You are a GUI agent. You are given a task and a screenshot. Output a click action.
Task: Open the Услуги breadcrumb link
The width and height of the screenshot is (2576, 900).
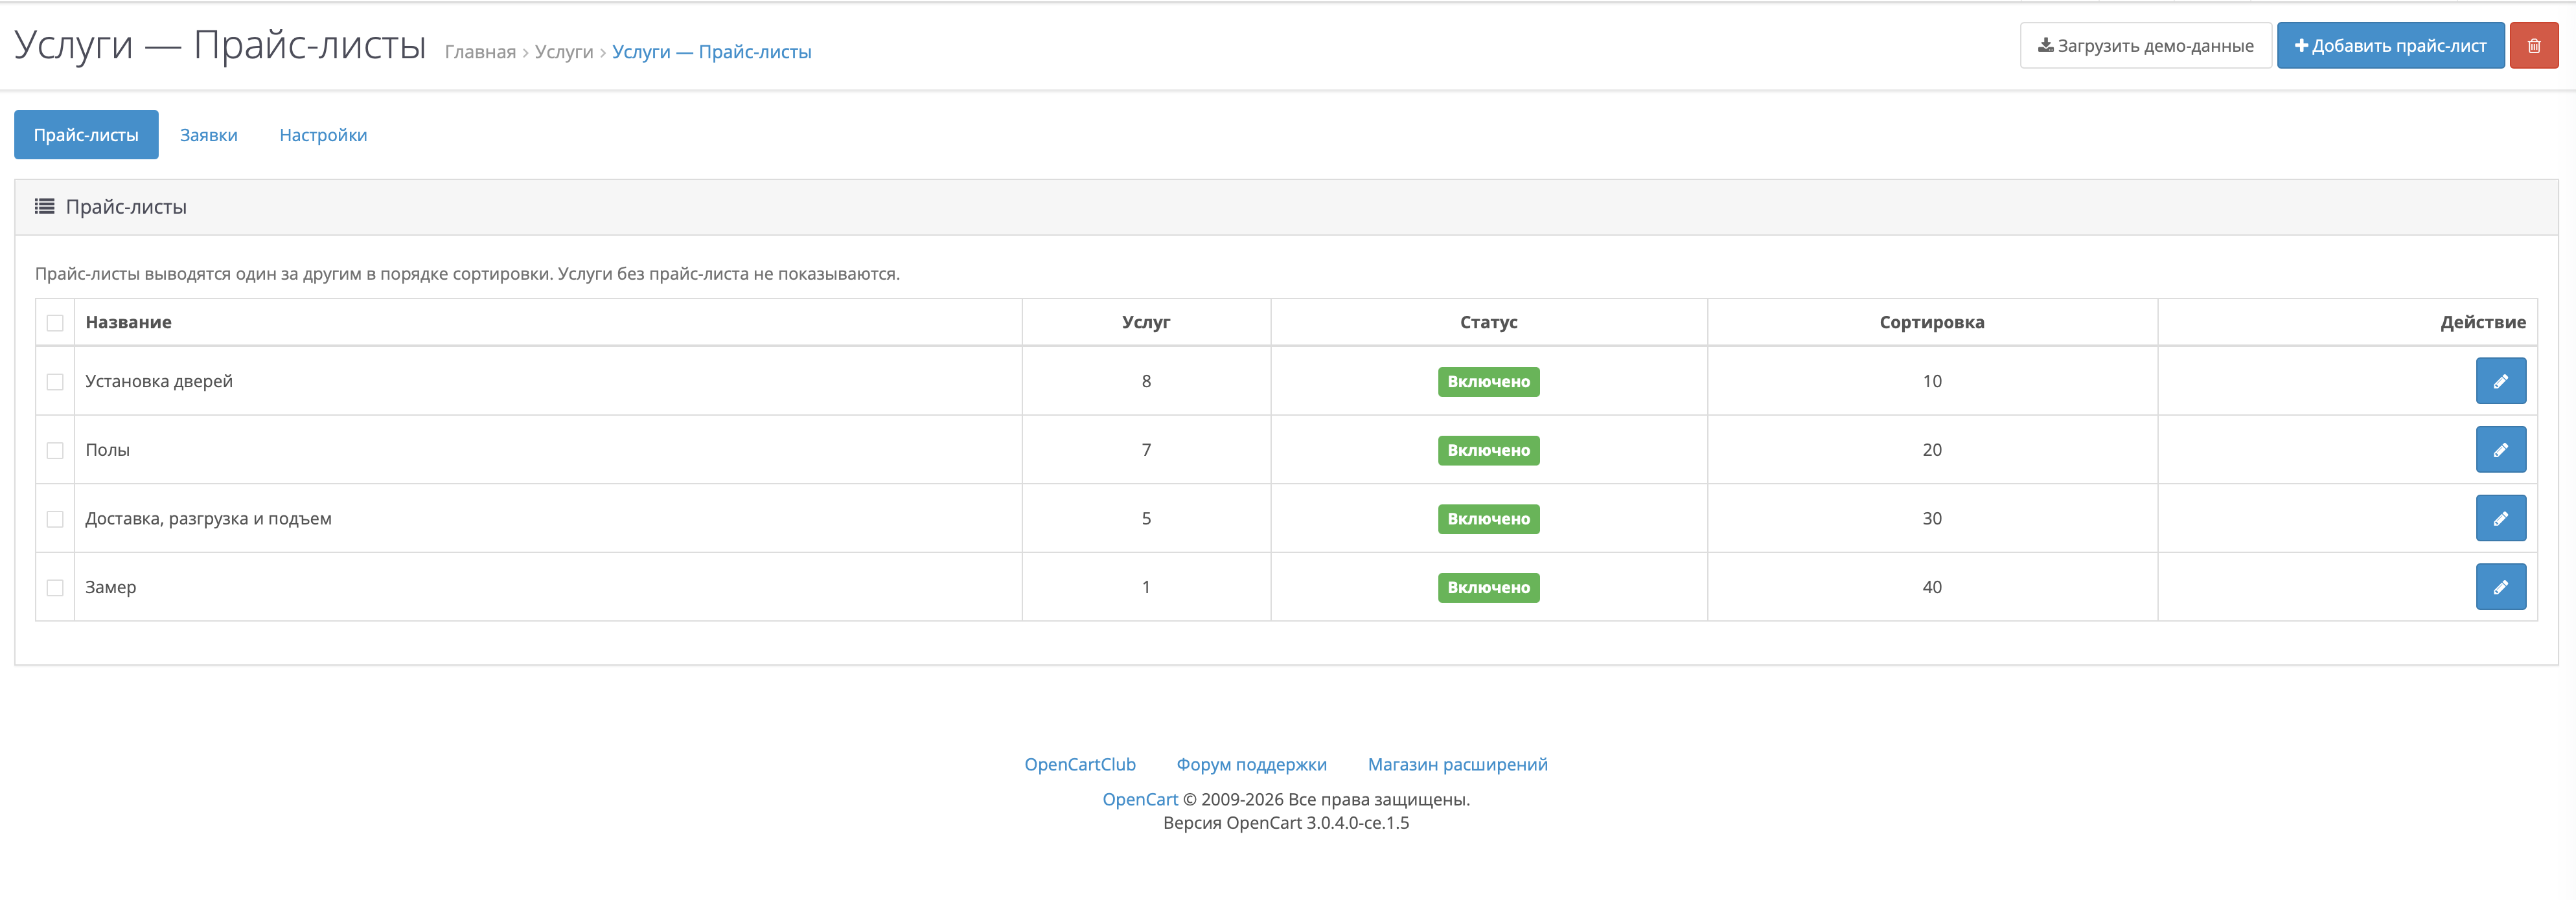pos(564,52)
